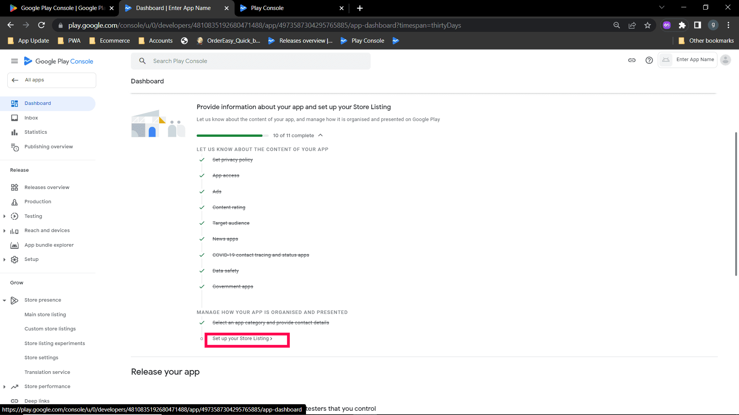Screen dimensions: 739x415
Task: Open Inbox from the sidebar
Action: click(x=31, y=118)
